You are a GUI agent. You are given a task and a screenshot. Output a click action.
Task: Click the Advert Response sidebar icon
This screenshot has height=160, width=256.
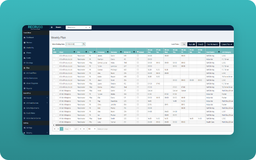[x=24, y=83]
